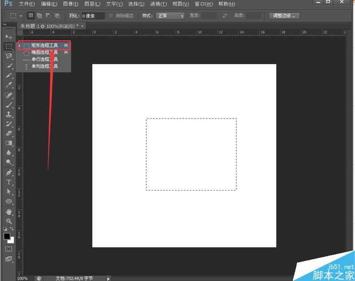
Task: Select the Move tool
Action: 8,36
